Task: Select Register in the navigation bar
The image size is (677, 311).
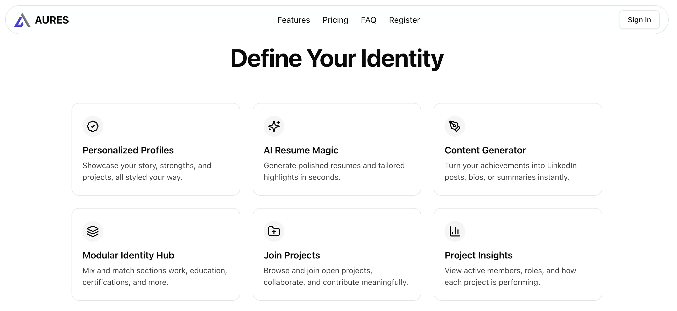Action: coord(404,20)
